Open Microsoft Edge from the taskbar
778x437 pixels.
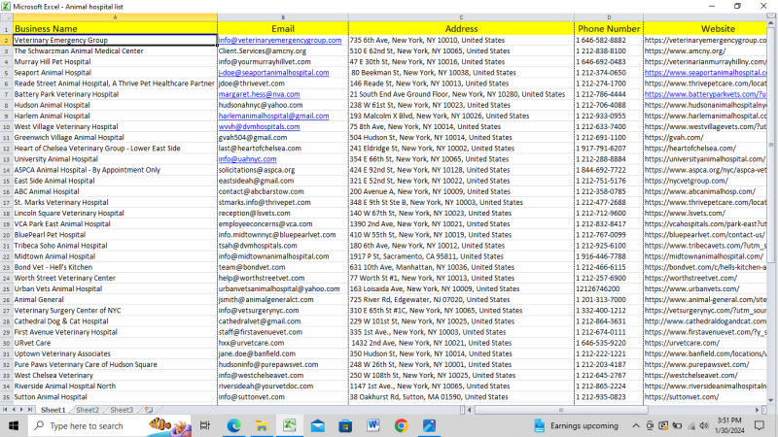[233, 425]
